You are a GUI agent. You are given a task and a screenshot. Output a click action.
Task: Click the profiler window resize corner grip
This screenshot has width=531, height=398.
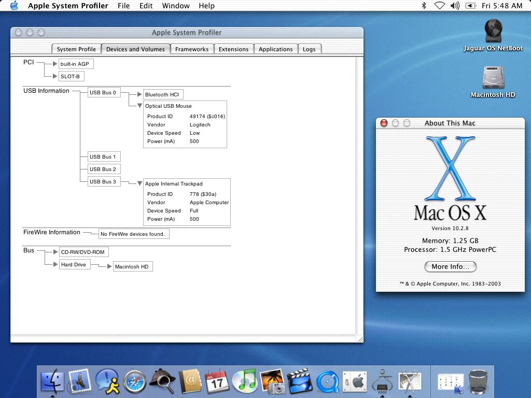coord(360,339)
